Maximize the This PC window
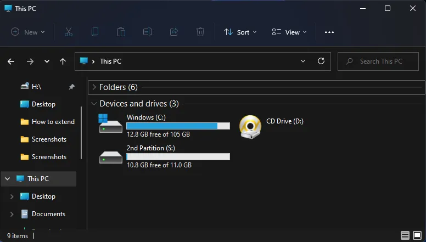426x242 pixels. [388, 8]
